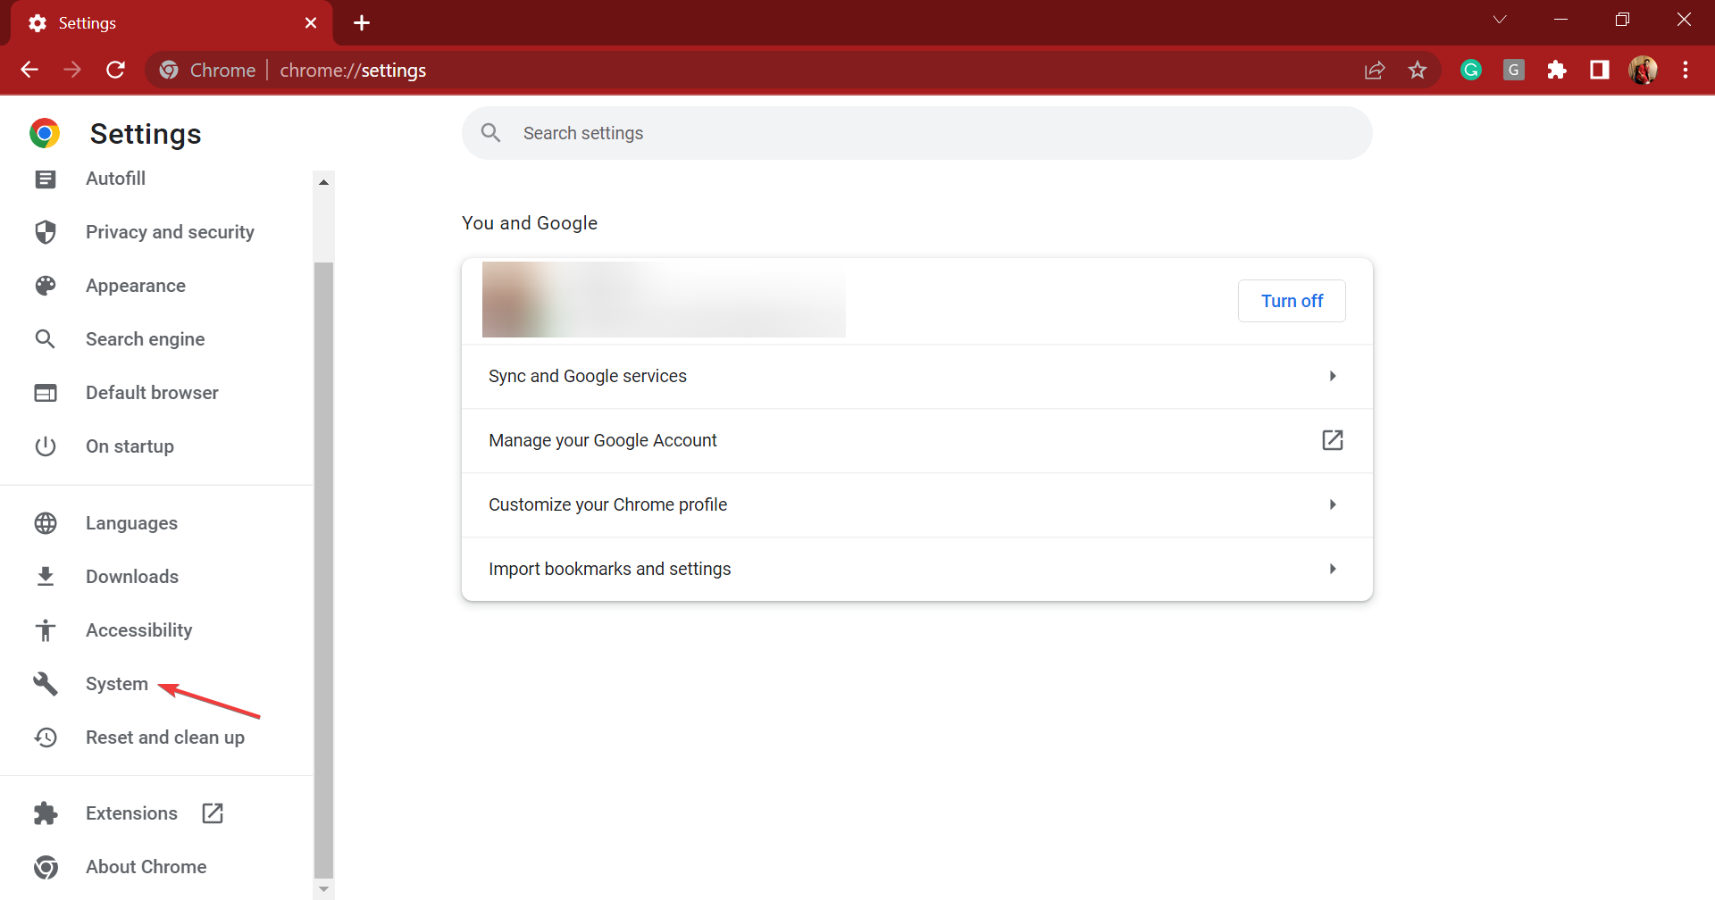Viewport: 1715px width, 900px height.
Task: Click the Downloads arrow icon
Action: 46,577
